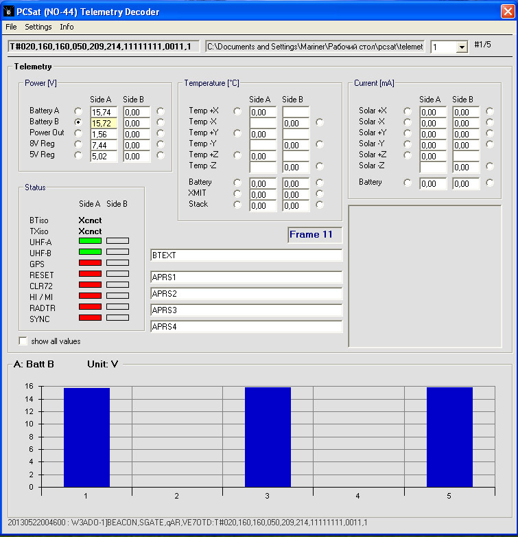Open the File menu
Image resolution: width=518 pixels, height=537 pixels.
coord(11,27)
